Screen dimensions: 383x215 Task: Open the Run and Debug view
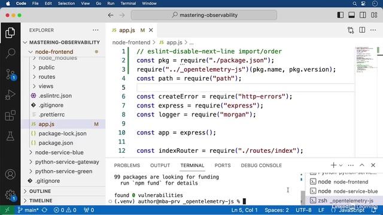click(10, 94)
